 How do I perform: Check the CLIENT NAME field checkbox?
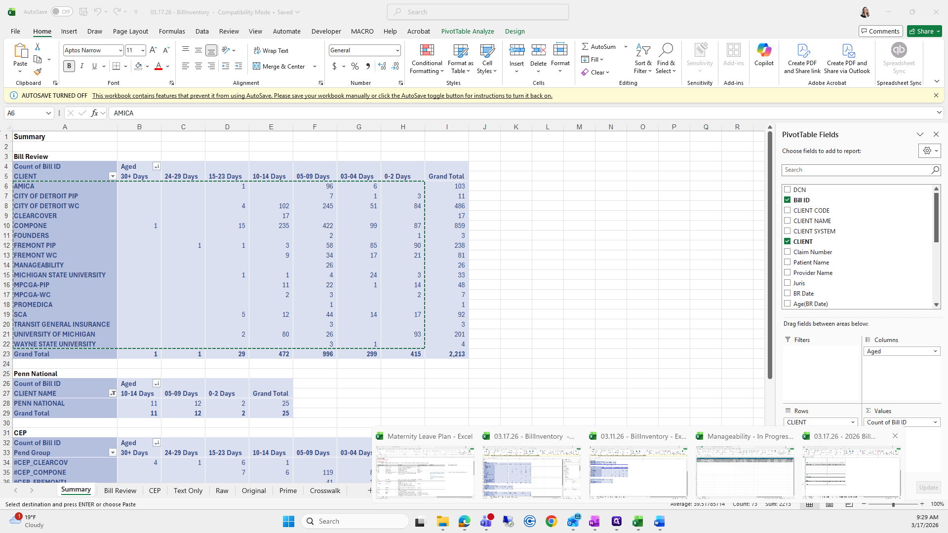[788, 221]
